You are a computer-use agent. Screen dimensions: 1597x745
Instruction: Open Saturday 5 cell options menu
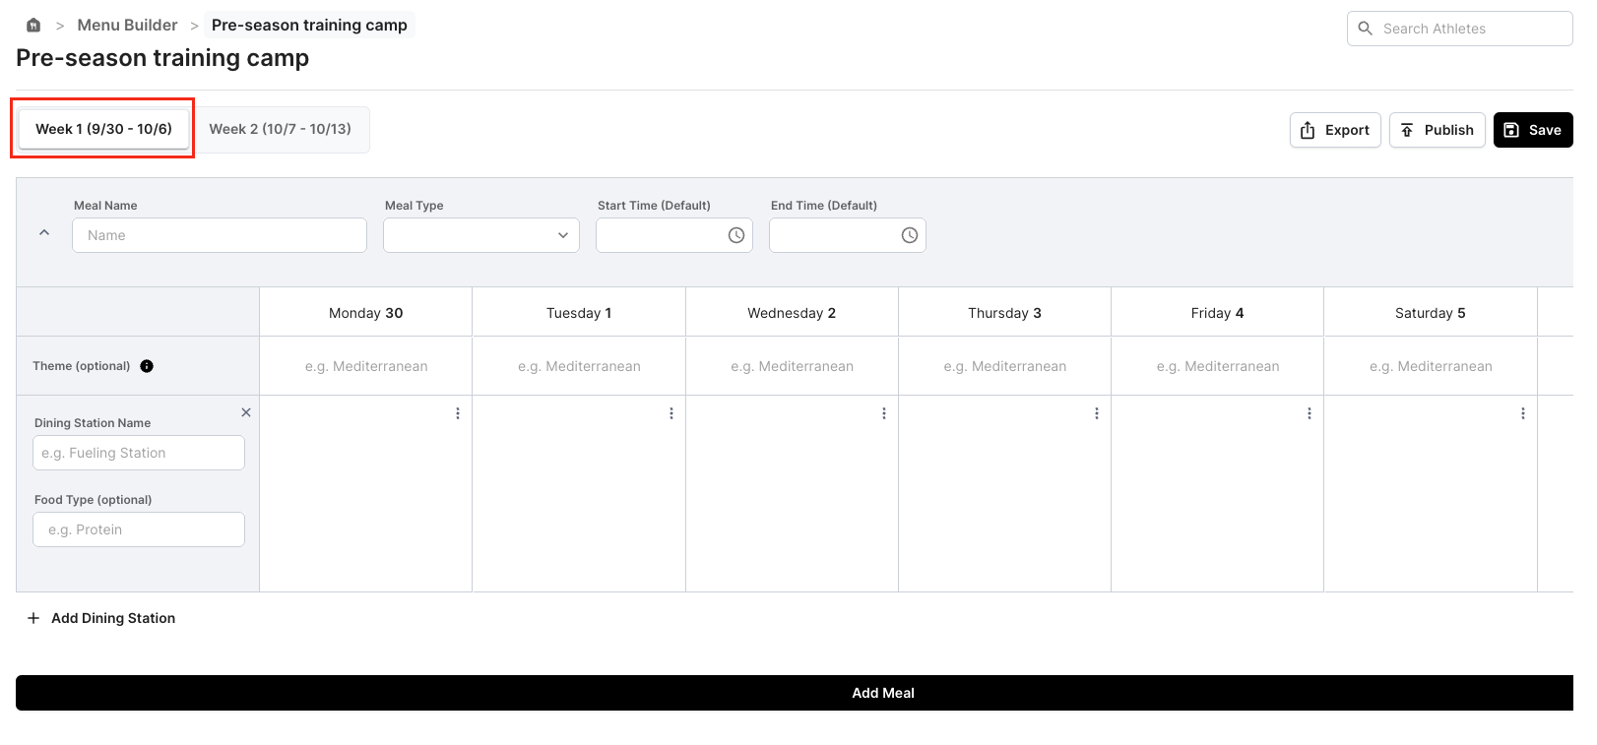point(1522,413)
